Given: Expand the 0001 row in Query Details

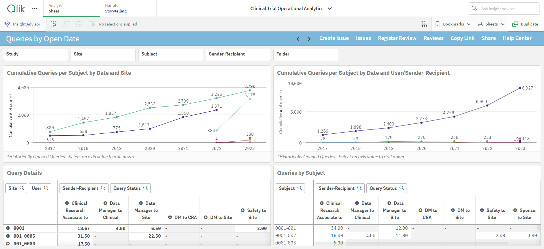Looking at the screenshot, I should point(8,228).
